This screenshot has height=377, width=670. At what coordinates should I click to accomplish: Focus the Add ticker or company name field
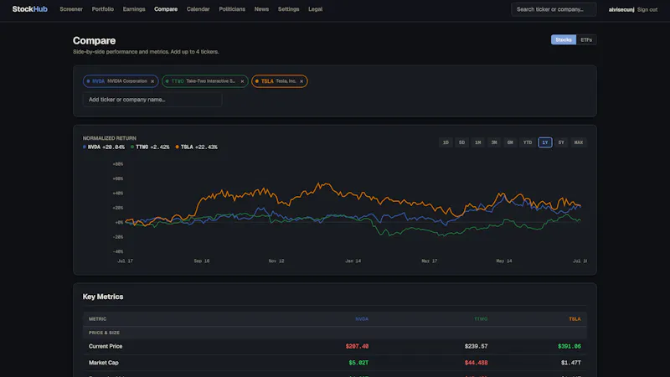click(152, 100)
